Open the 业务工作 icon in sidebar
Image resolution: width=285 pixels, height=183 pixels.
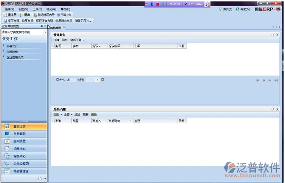[7, 126]
